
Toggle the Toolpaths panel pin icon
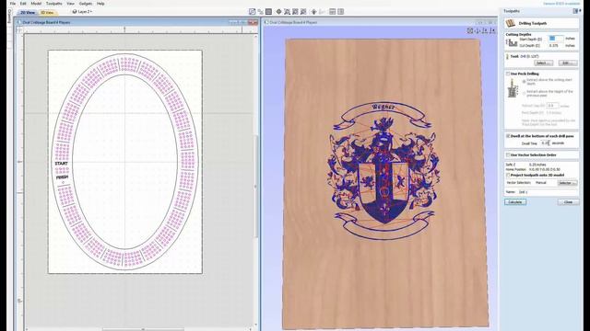coord(575,11)
